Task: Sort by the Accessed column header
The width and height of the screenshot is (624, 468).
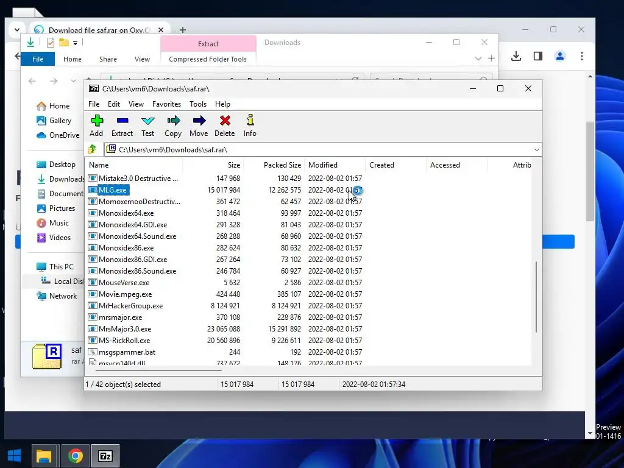Action: pos(457,165)
